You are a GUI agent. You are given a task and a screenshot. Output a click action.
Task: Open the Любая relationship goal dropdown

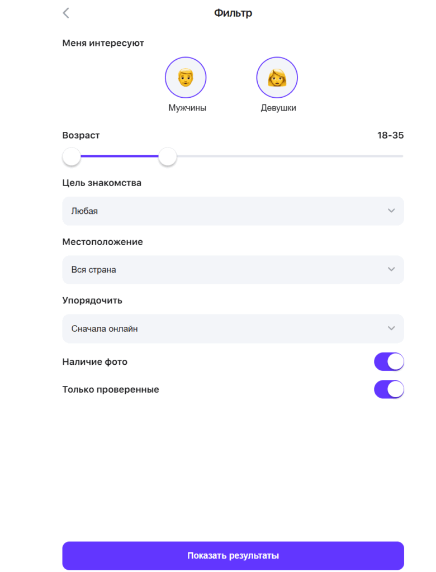233,211
